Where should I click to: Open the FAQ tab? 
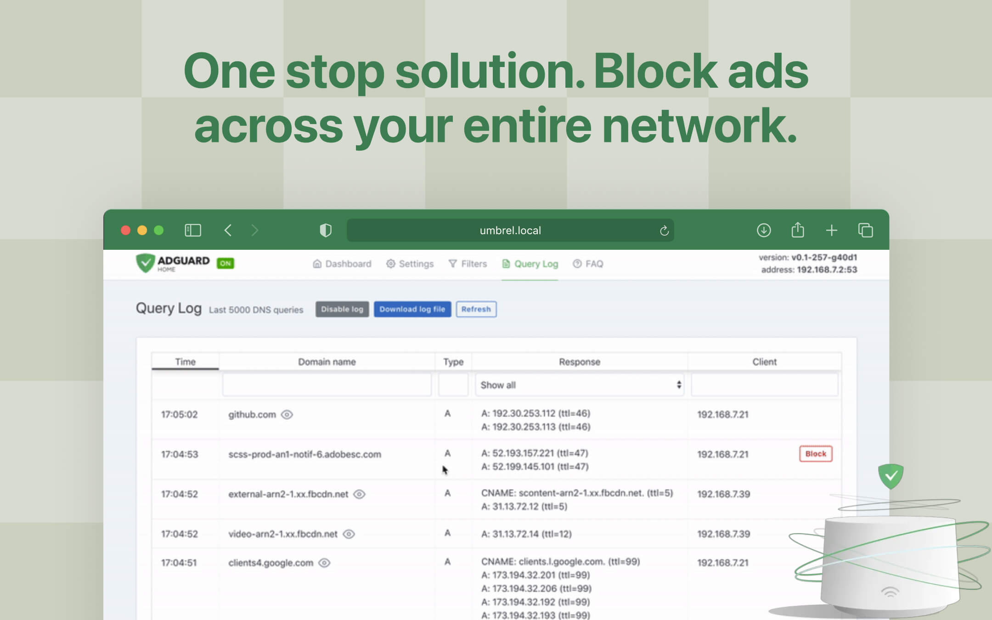tap(588, 264)
